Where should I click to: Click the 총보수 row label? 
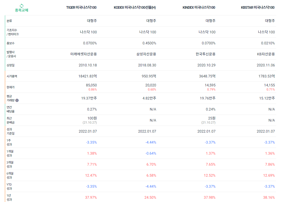point(11,43)
